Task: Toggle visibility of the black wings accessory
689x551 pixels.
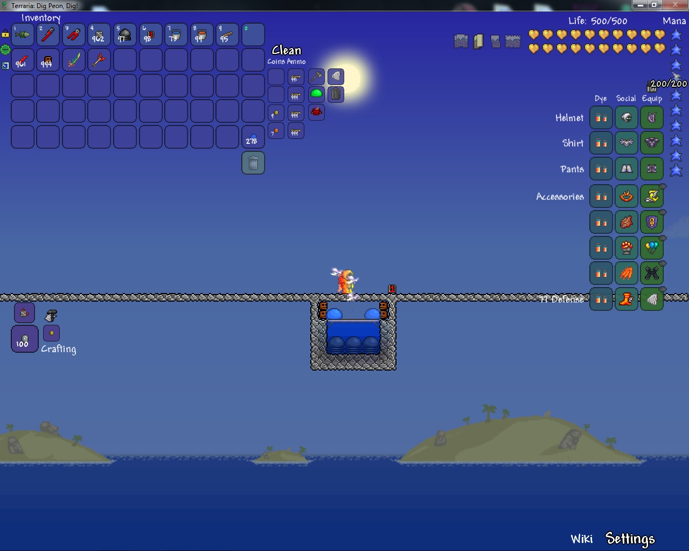Action: point(663,264)
